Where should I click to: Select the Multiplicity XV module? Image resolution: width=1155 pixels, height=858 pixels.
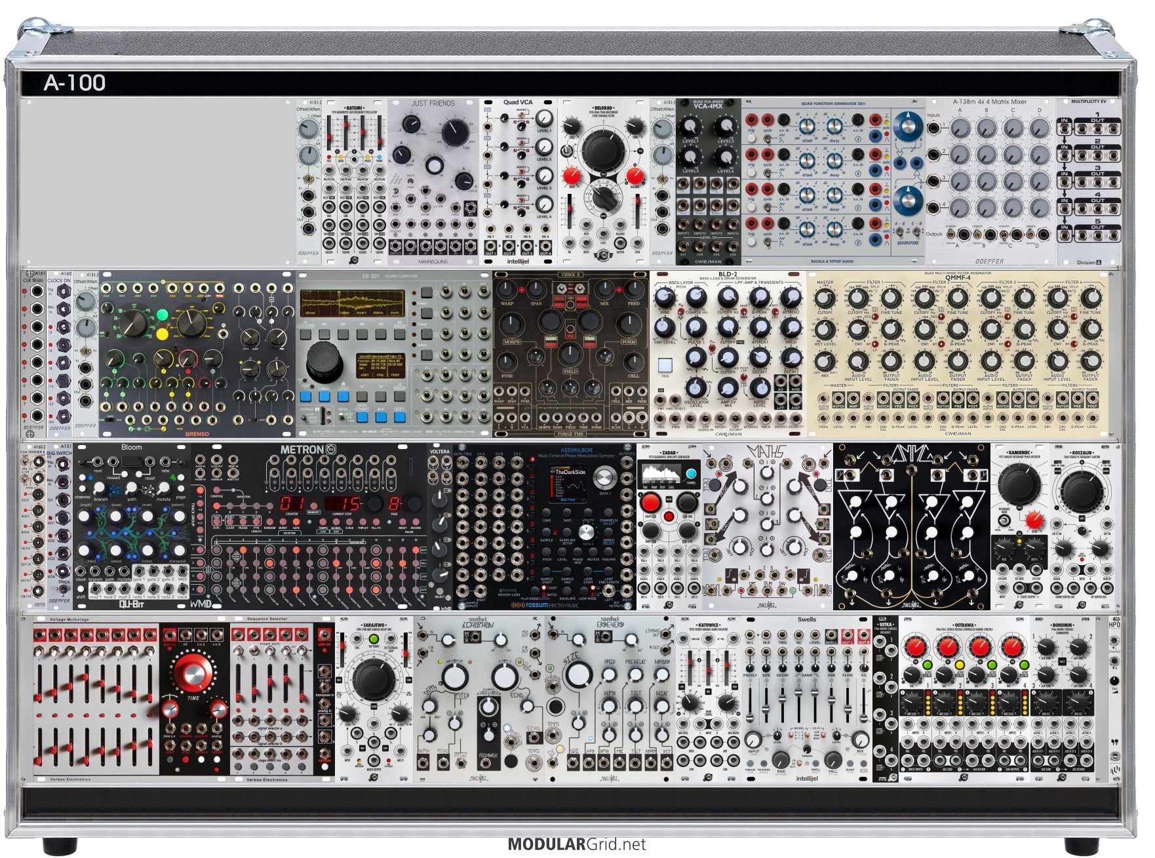(x=1089, y=182)
